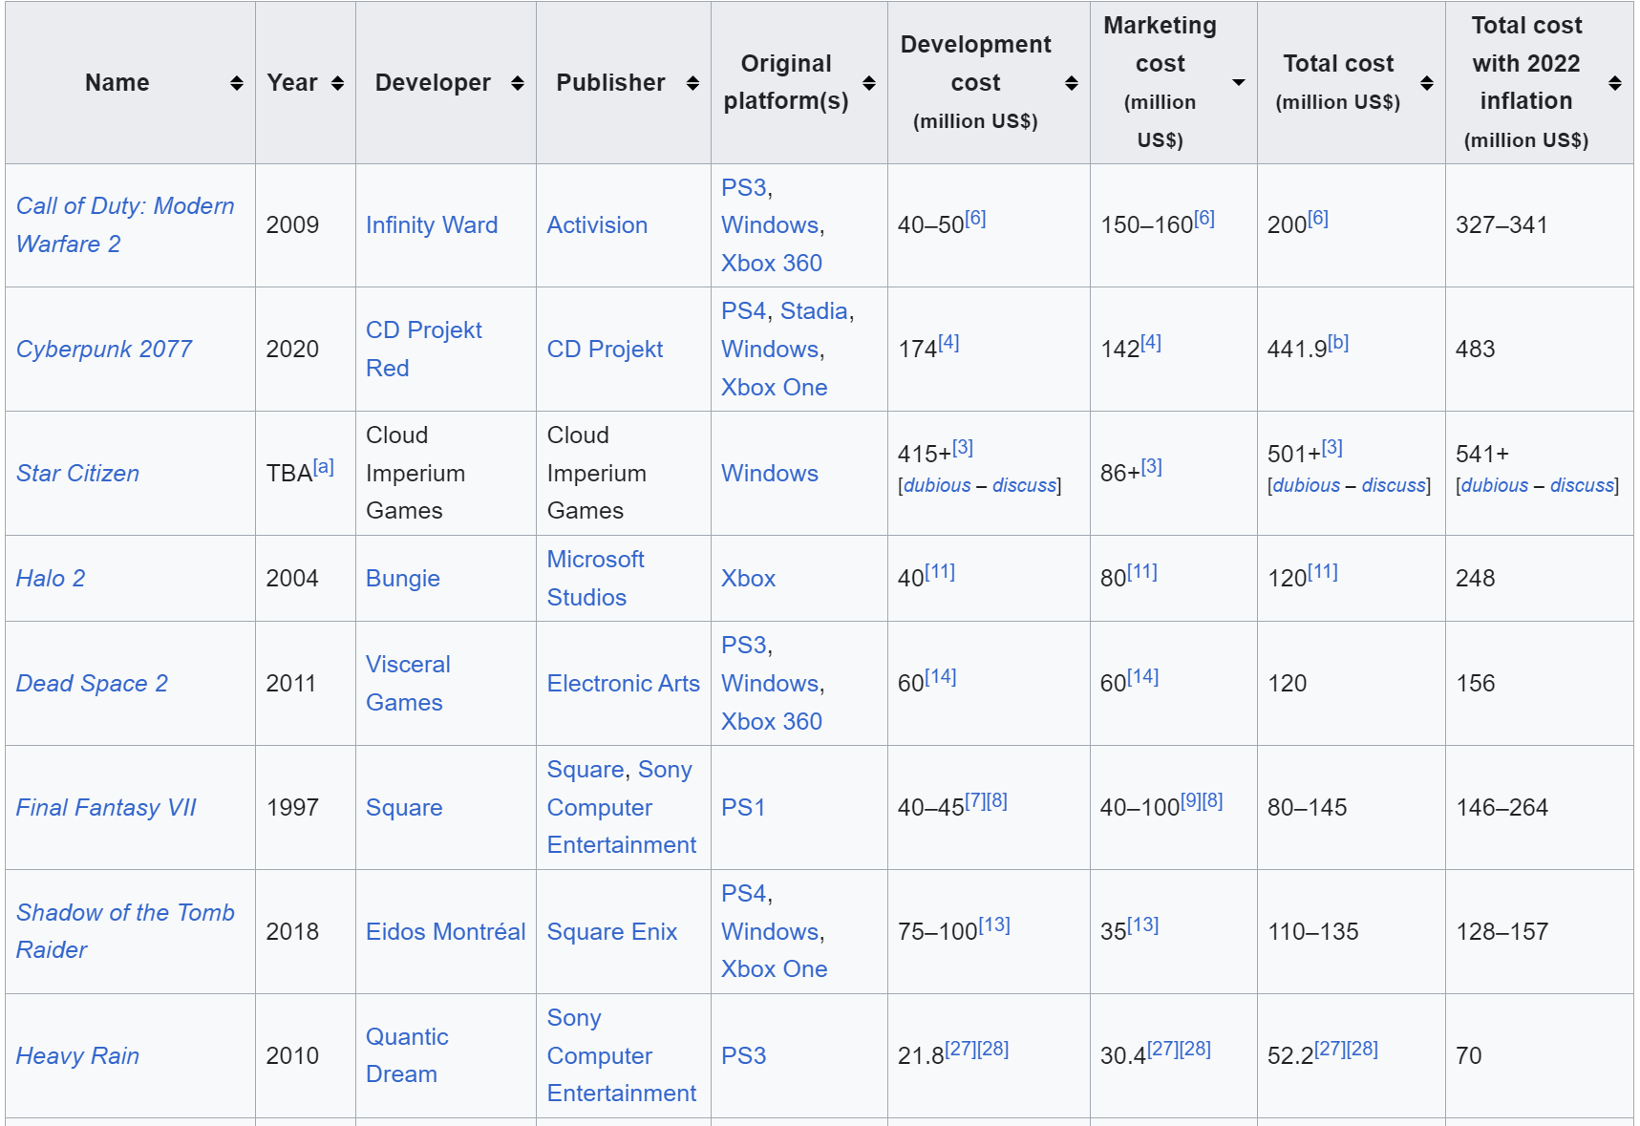Sort by Development cost arrows
This screenshot has width=1640, height=1126.
(x=1072, y=83)
